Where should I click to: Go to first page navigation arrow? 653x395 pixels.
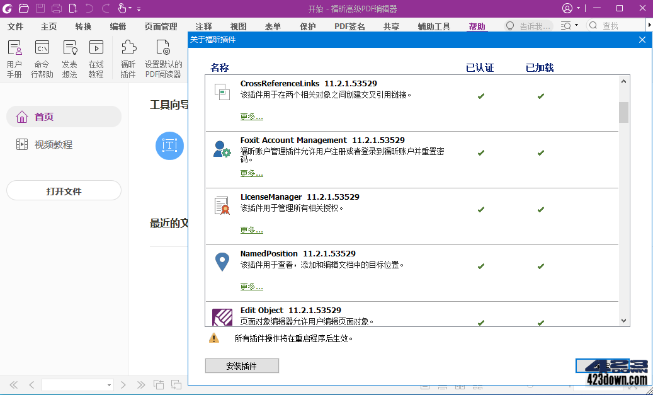pos(14,384)
